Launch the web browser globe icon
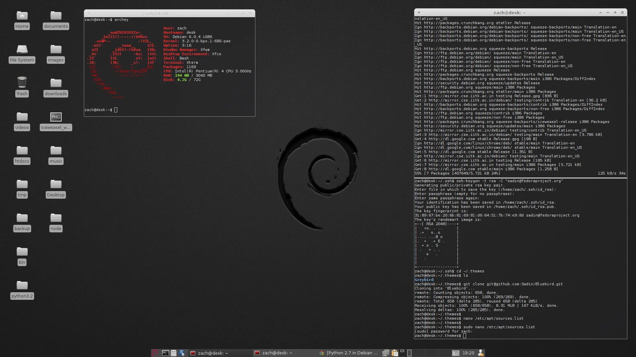Screen dimensions: 636x357 pos(182,353)
